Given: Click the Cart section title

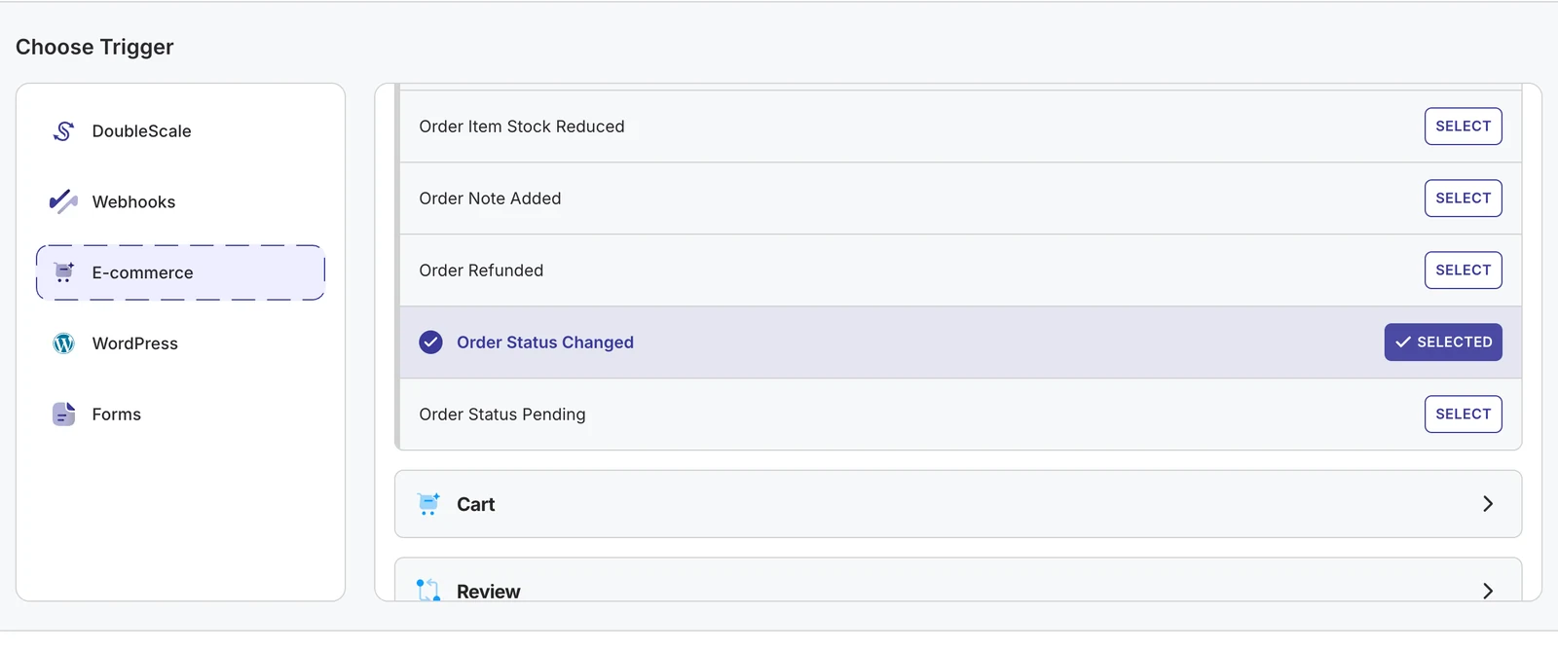Looking at the screenshot, I should coord(476,504).
